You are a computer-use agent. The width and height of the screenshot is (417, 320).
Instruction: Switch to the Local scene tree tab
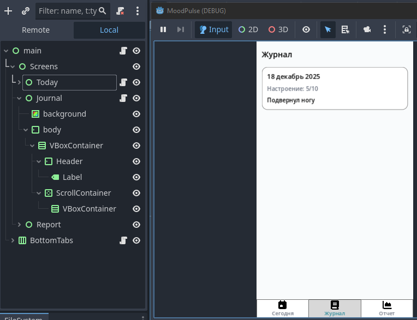[109, 30]
